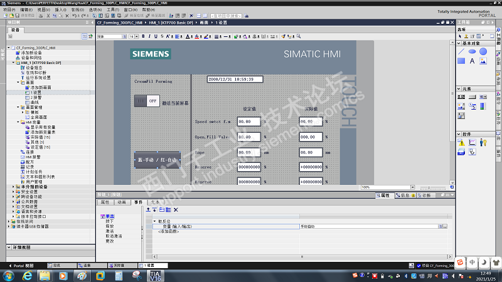Select 曲线 screen in project tree
The image size is (502, 282).
35,102
